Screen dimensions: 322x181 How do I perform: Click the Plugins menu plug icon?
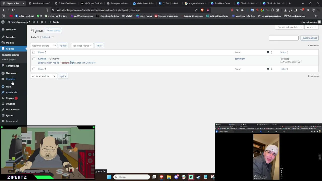3,98
